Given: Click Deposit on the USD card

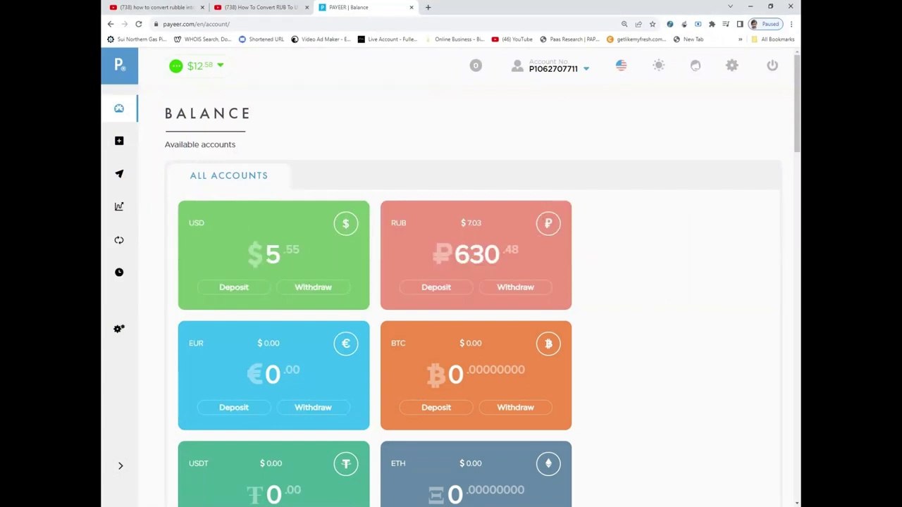Looking at the screenshot, I should click(234, 287).
